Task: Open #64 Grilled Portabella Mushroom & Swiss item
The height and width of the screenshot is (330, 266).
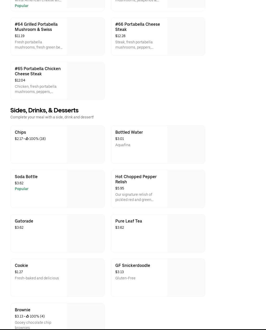Action: point(36,27)
